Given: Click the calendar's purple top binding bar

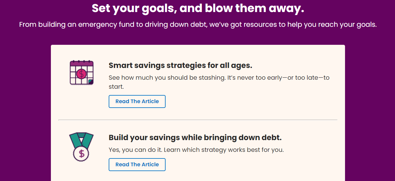Looking at the screenshot, I should pyautogui.click(x=82, y=63).
